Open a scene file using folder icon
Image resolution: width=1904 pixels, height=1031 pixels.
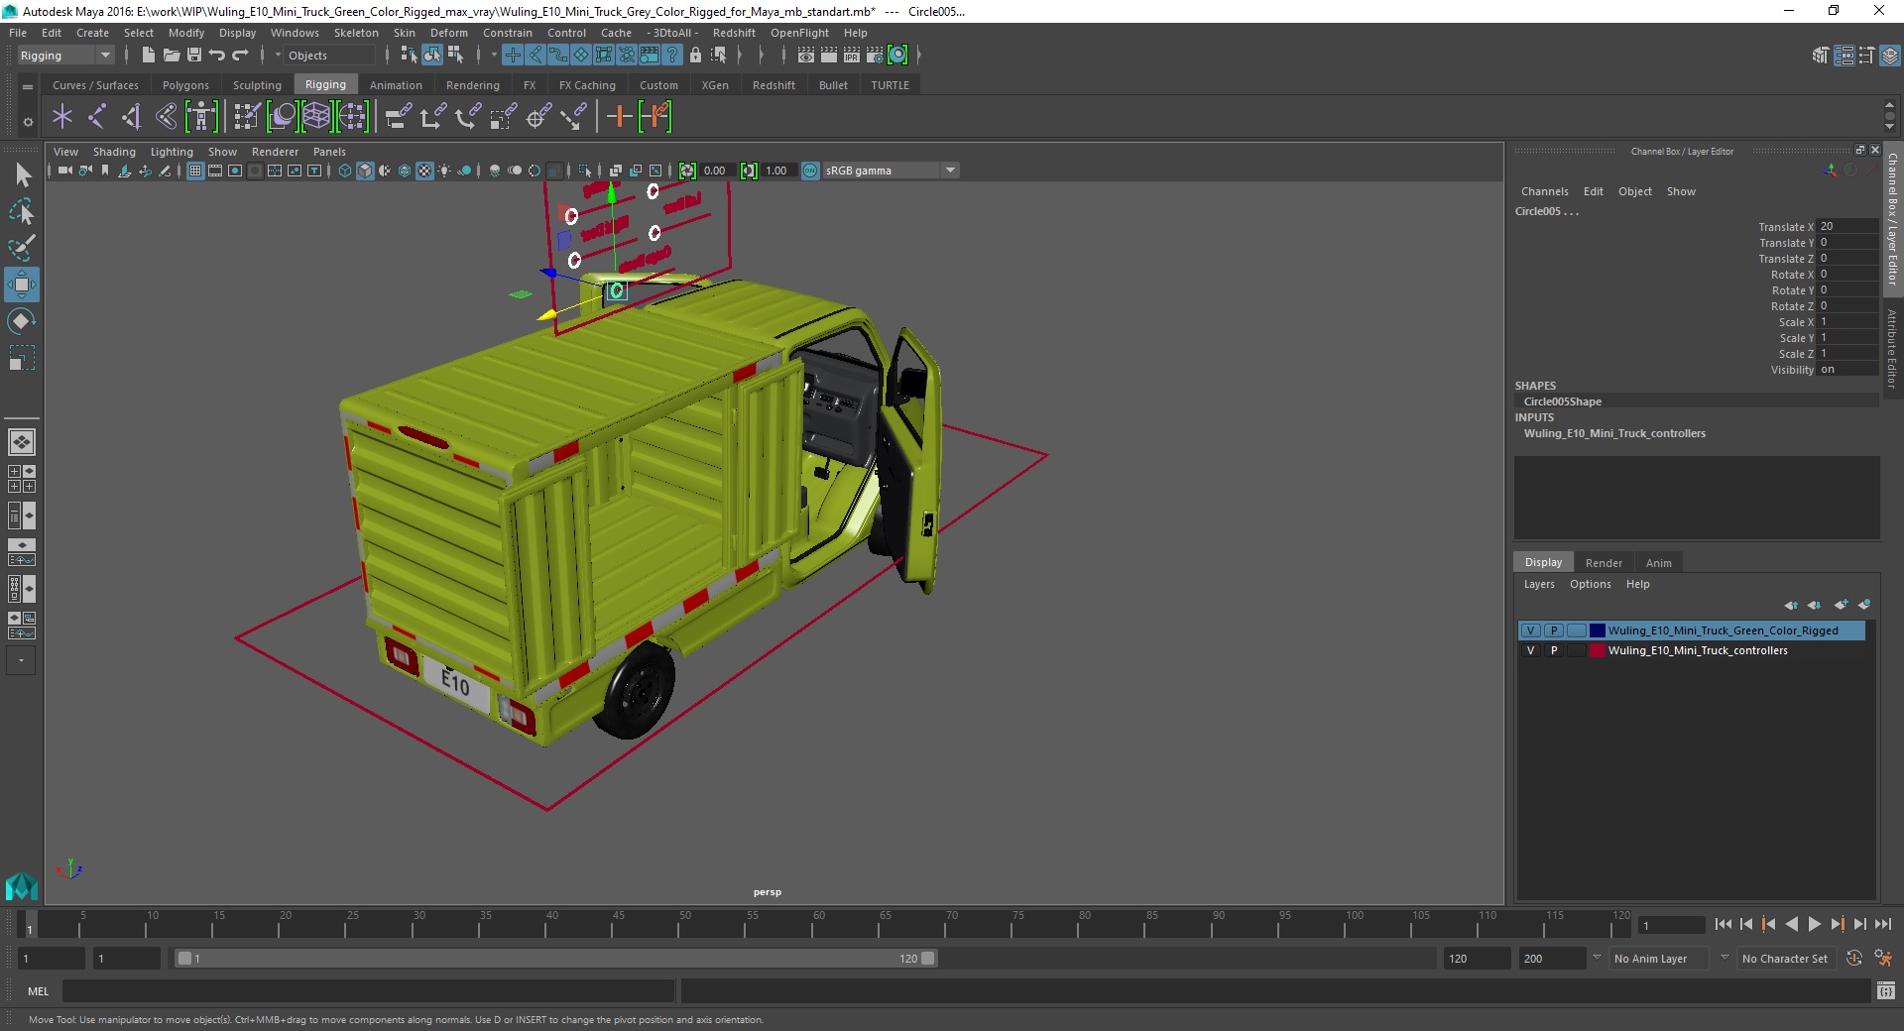tap(171, 56)
